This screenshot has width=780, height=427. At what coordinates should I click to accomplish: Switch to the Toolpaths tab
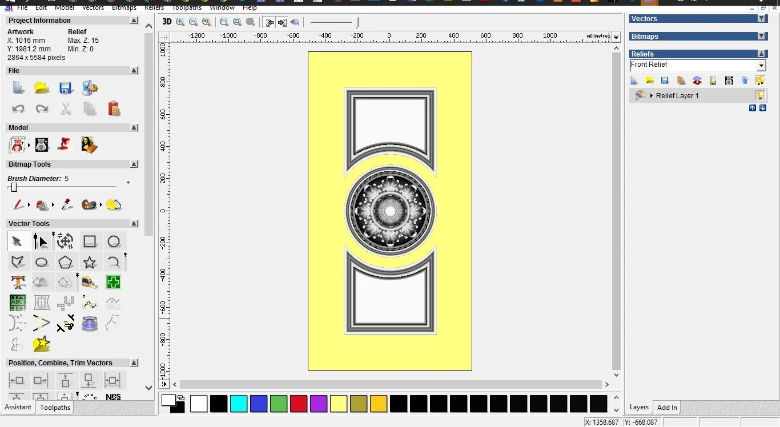(55, 408)
